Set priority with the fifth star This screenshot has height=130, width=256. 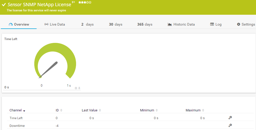tap(90, 2)
